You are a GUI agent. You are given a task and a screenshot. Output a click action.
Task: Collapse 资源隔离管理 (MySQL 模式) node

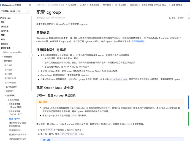[x=7, y=111]
